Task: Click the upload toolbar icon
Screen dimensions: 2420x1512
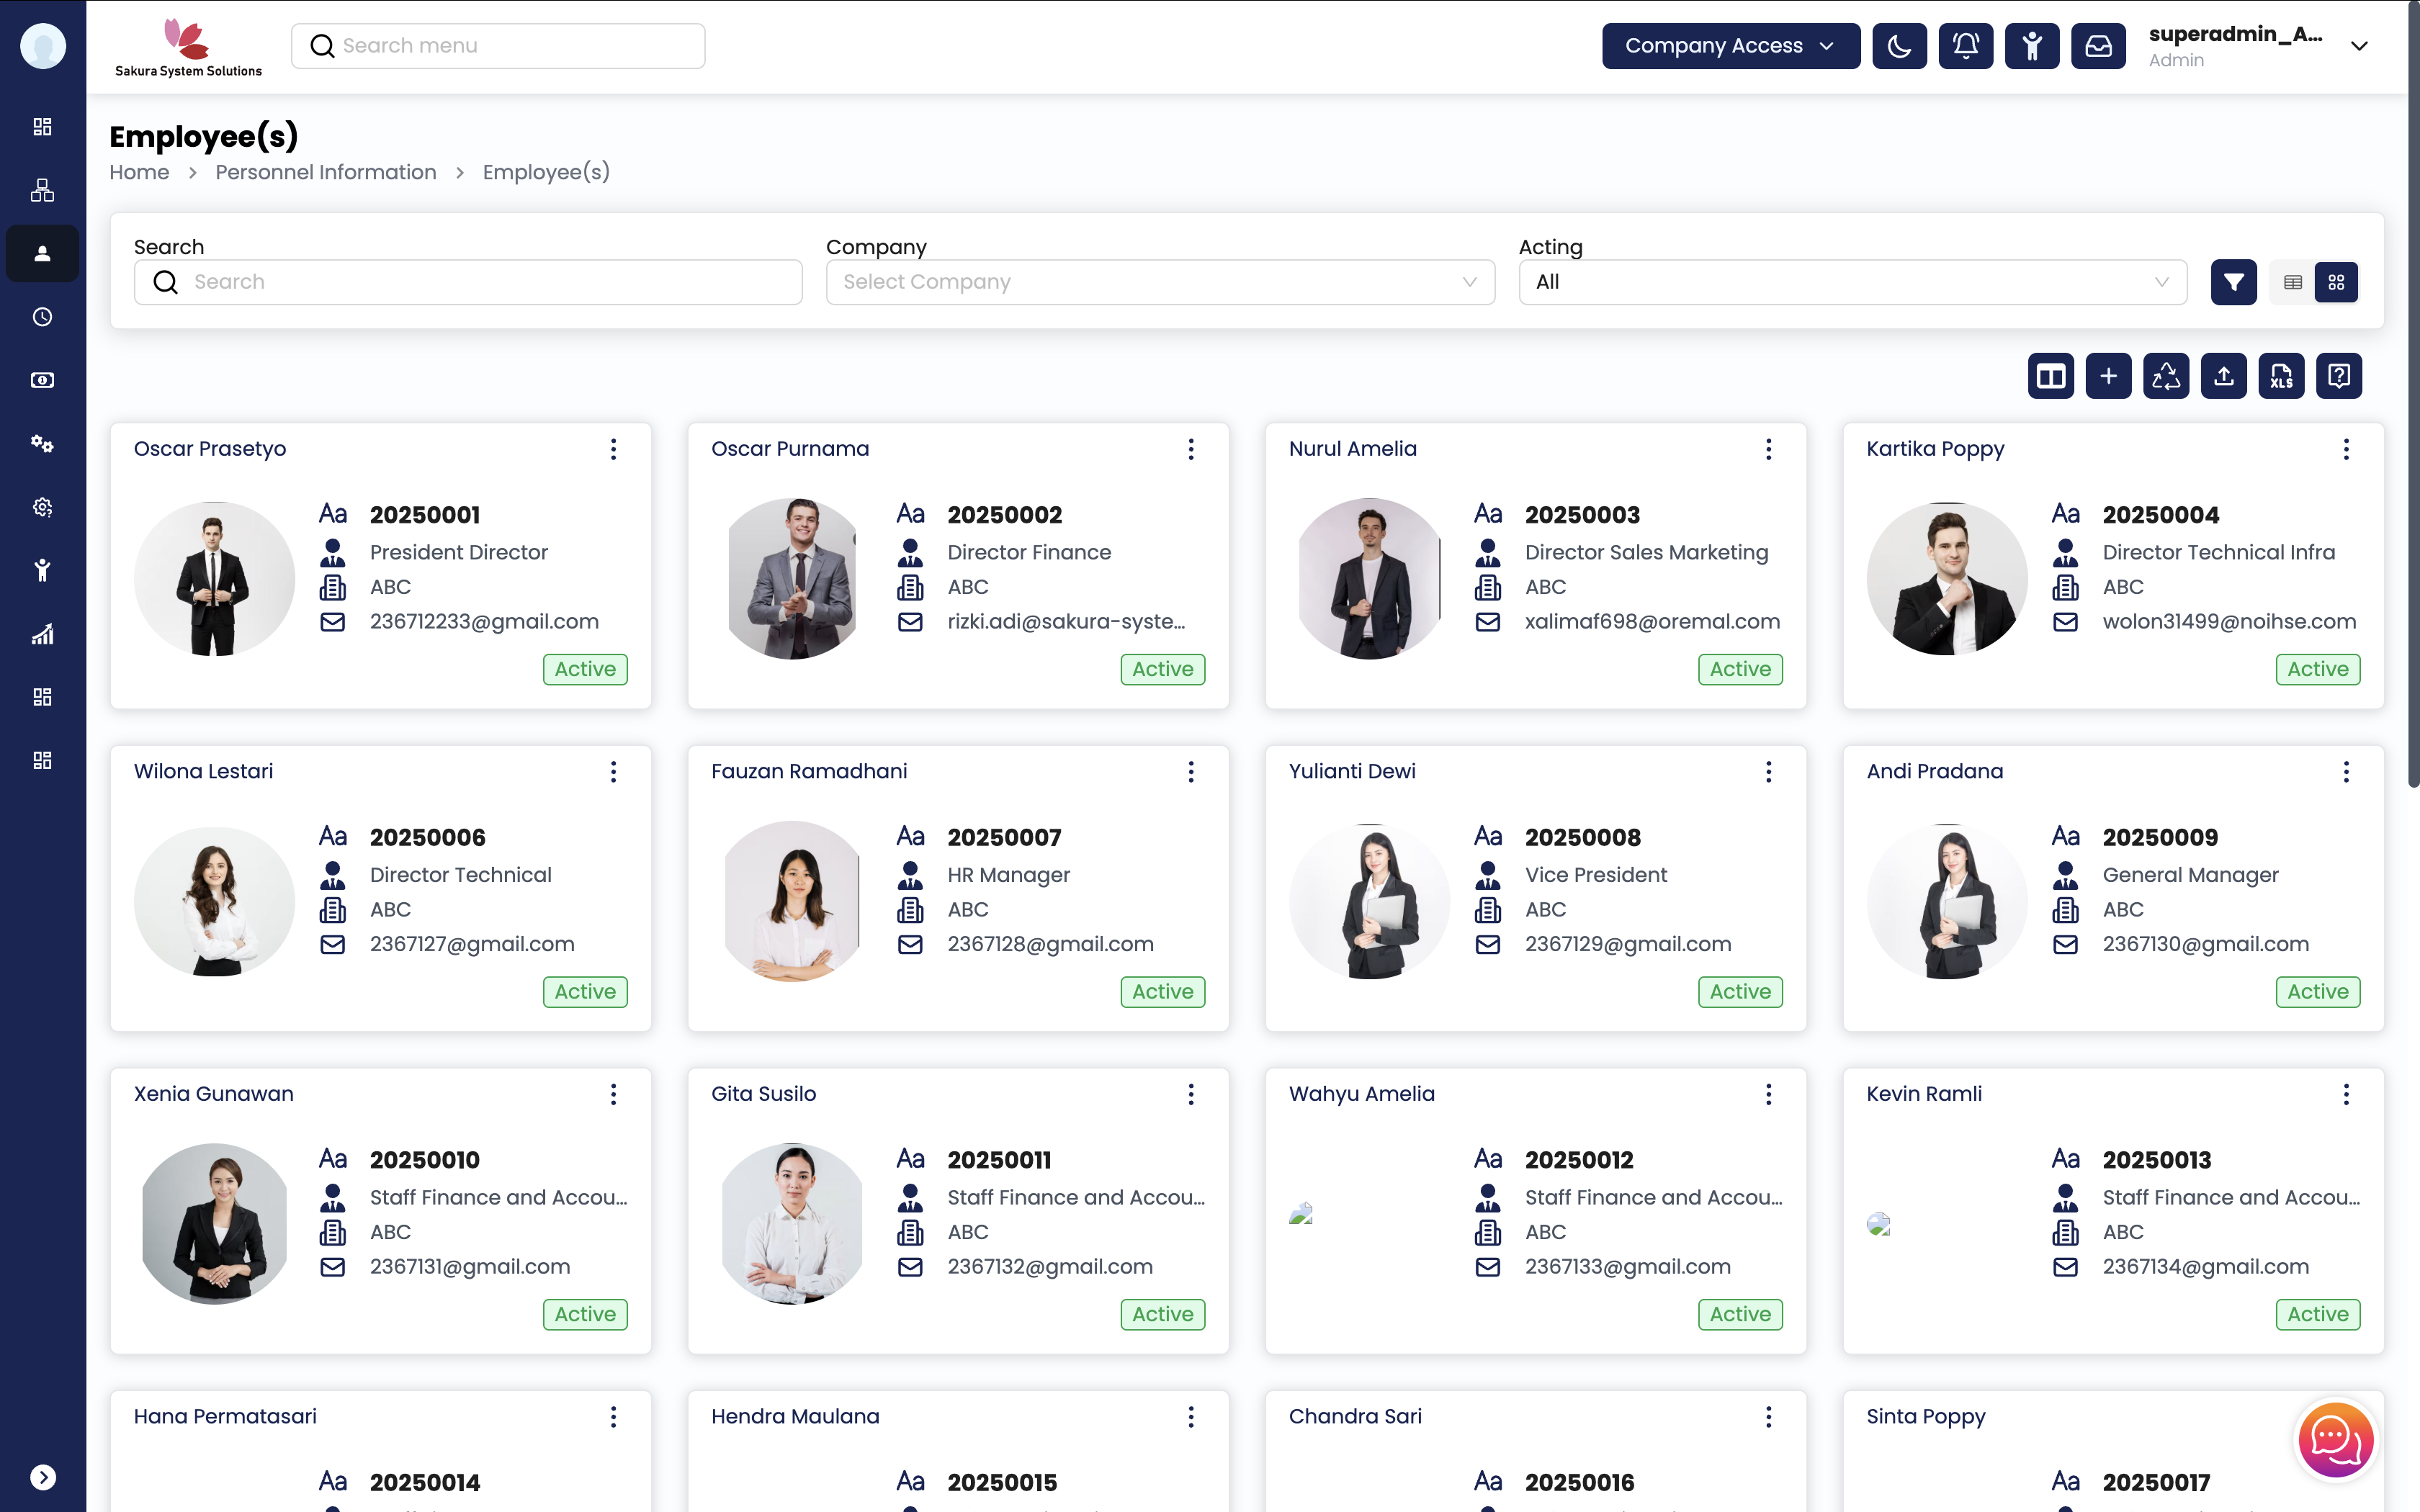Action: point(2224,376)
